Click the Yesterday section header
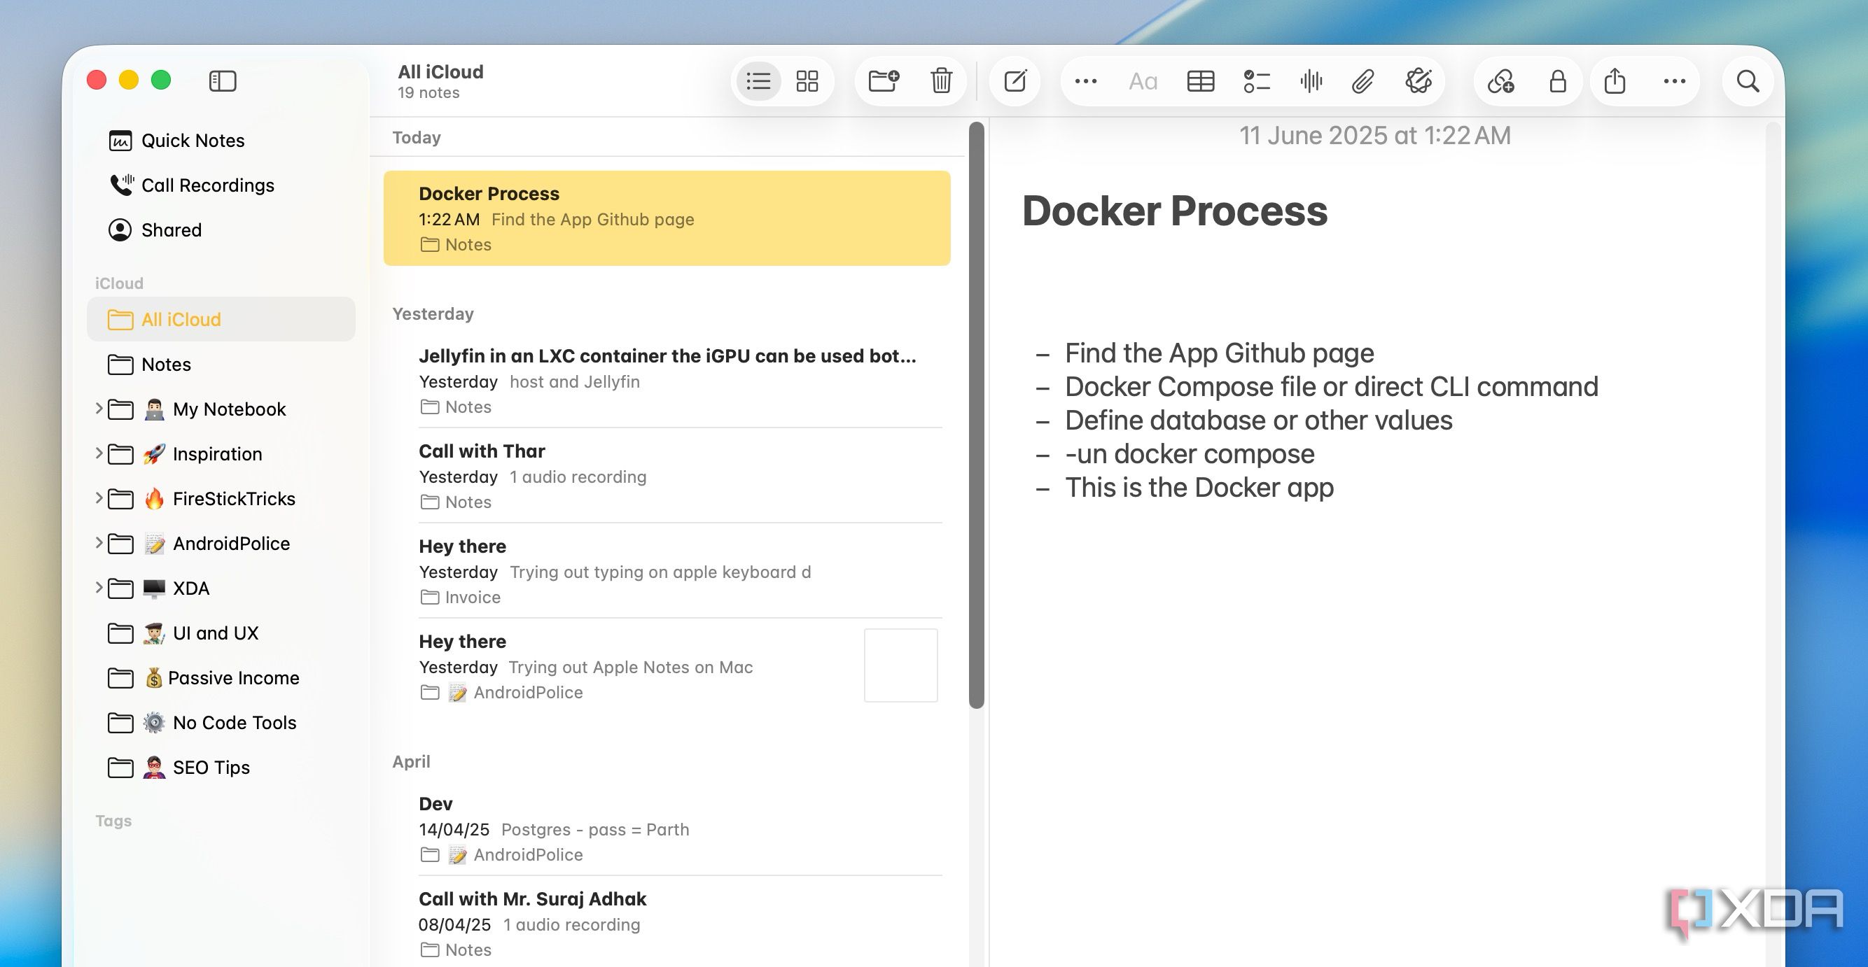1868x967 pixels. pos(433,314)
